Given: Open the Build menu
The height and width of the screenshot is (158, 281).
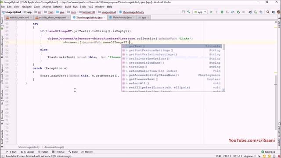Looking at the screenshot, I should click(68, 7).
